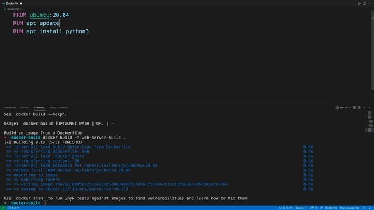Select the highlighted fifth terminal in list
Image resolution: width=374 pixels, height=210 pixels.
369,130
